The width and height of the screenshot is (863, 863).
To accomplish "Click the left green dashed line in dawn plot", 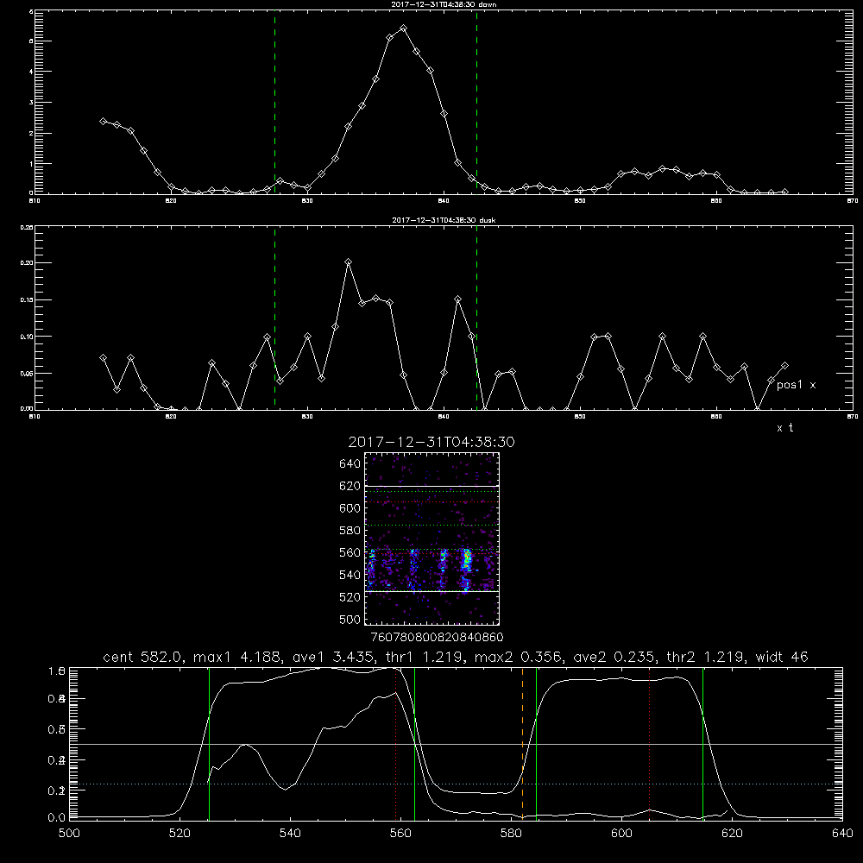I will (274, 103).
